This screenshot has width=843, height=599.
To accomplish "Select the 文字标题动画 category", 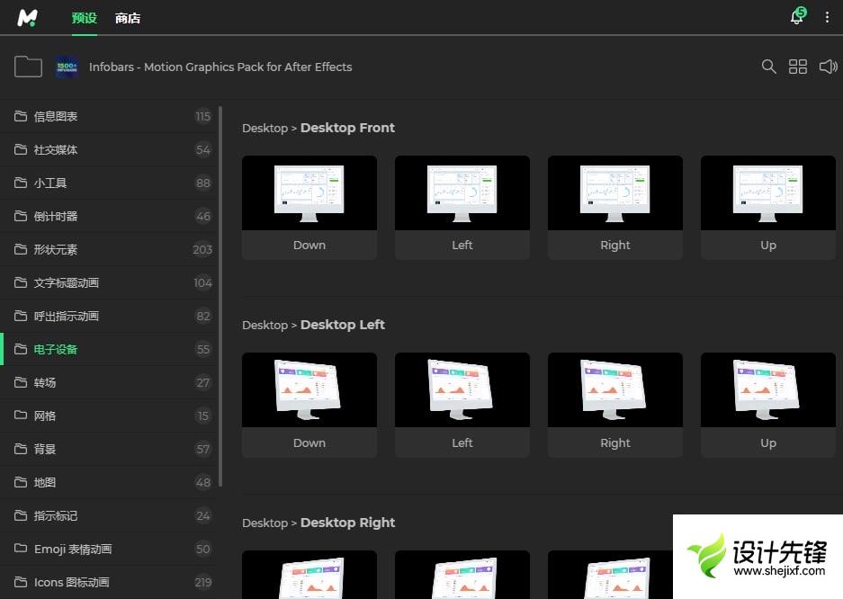I will 67,282.
